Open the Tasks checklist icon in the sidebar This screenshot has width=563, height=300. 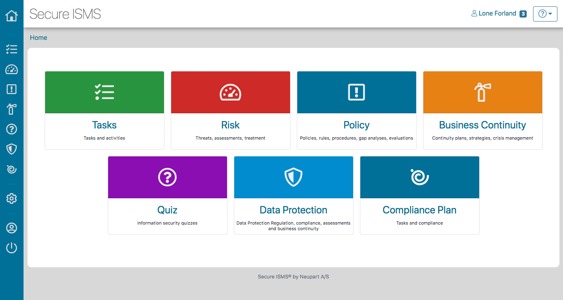12,49
